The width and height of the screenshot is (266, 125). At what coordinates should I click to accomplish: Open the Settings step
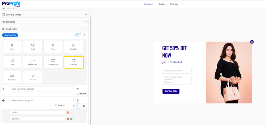pyautogui.click(x=174, y=4)
